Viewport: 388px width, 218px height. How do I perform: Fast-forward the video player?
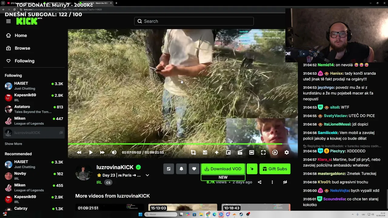click(x=102, y=153)
